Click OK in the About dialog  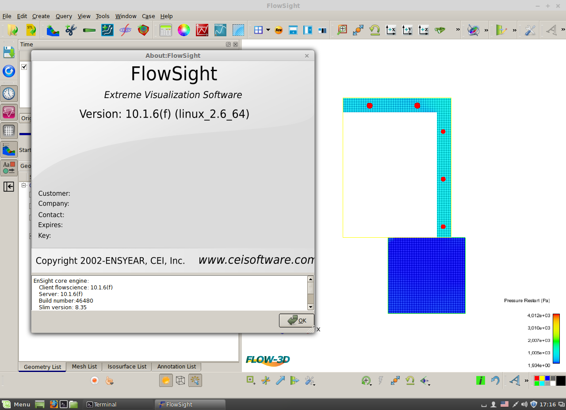[x=297, y=320]
